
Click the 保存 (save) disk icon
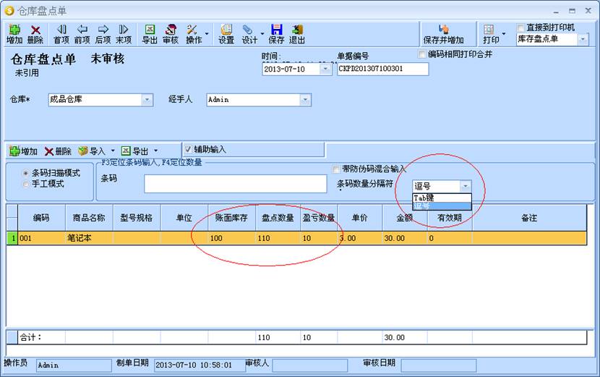(276, 34)
